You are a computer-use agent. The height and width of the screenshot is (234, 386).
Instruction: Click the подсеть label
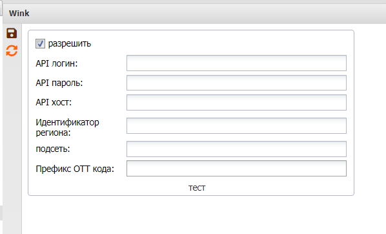coord(53,149)
